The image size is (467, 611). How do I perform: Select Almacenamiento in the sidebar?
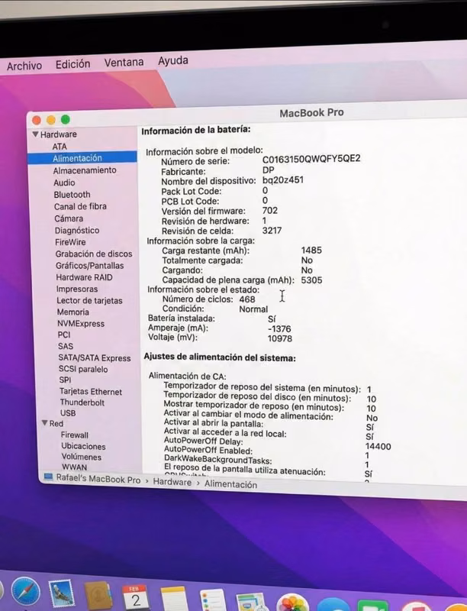pos(85,170)
